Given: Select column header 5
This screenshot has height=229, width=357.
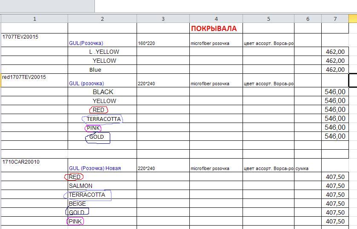Looking at the screenshot, I should coord(268,19).
